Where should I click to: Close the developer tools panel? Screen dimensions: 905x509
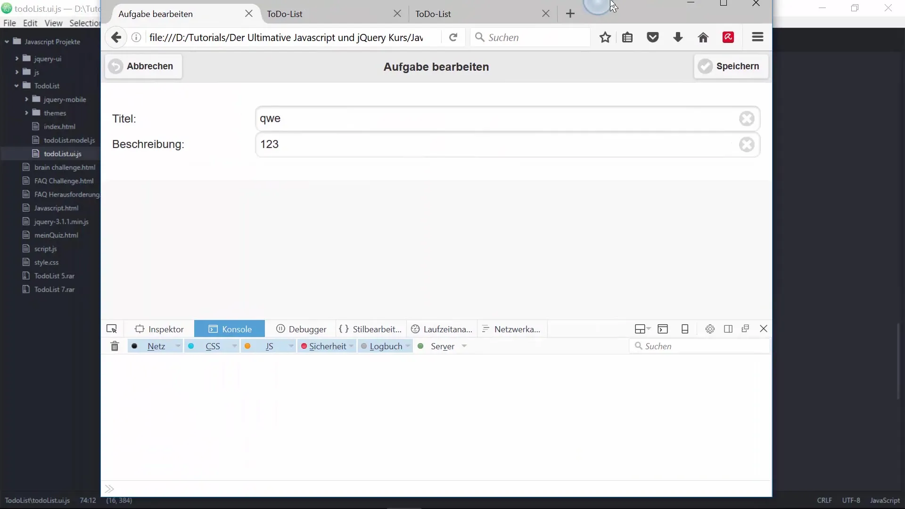click(764, 328)
